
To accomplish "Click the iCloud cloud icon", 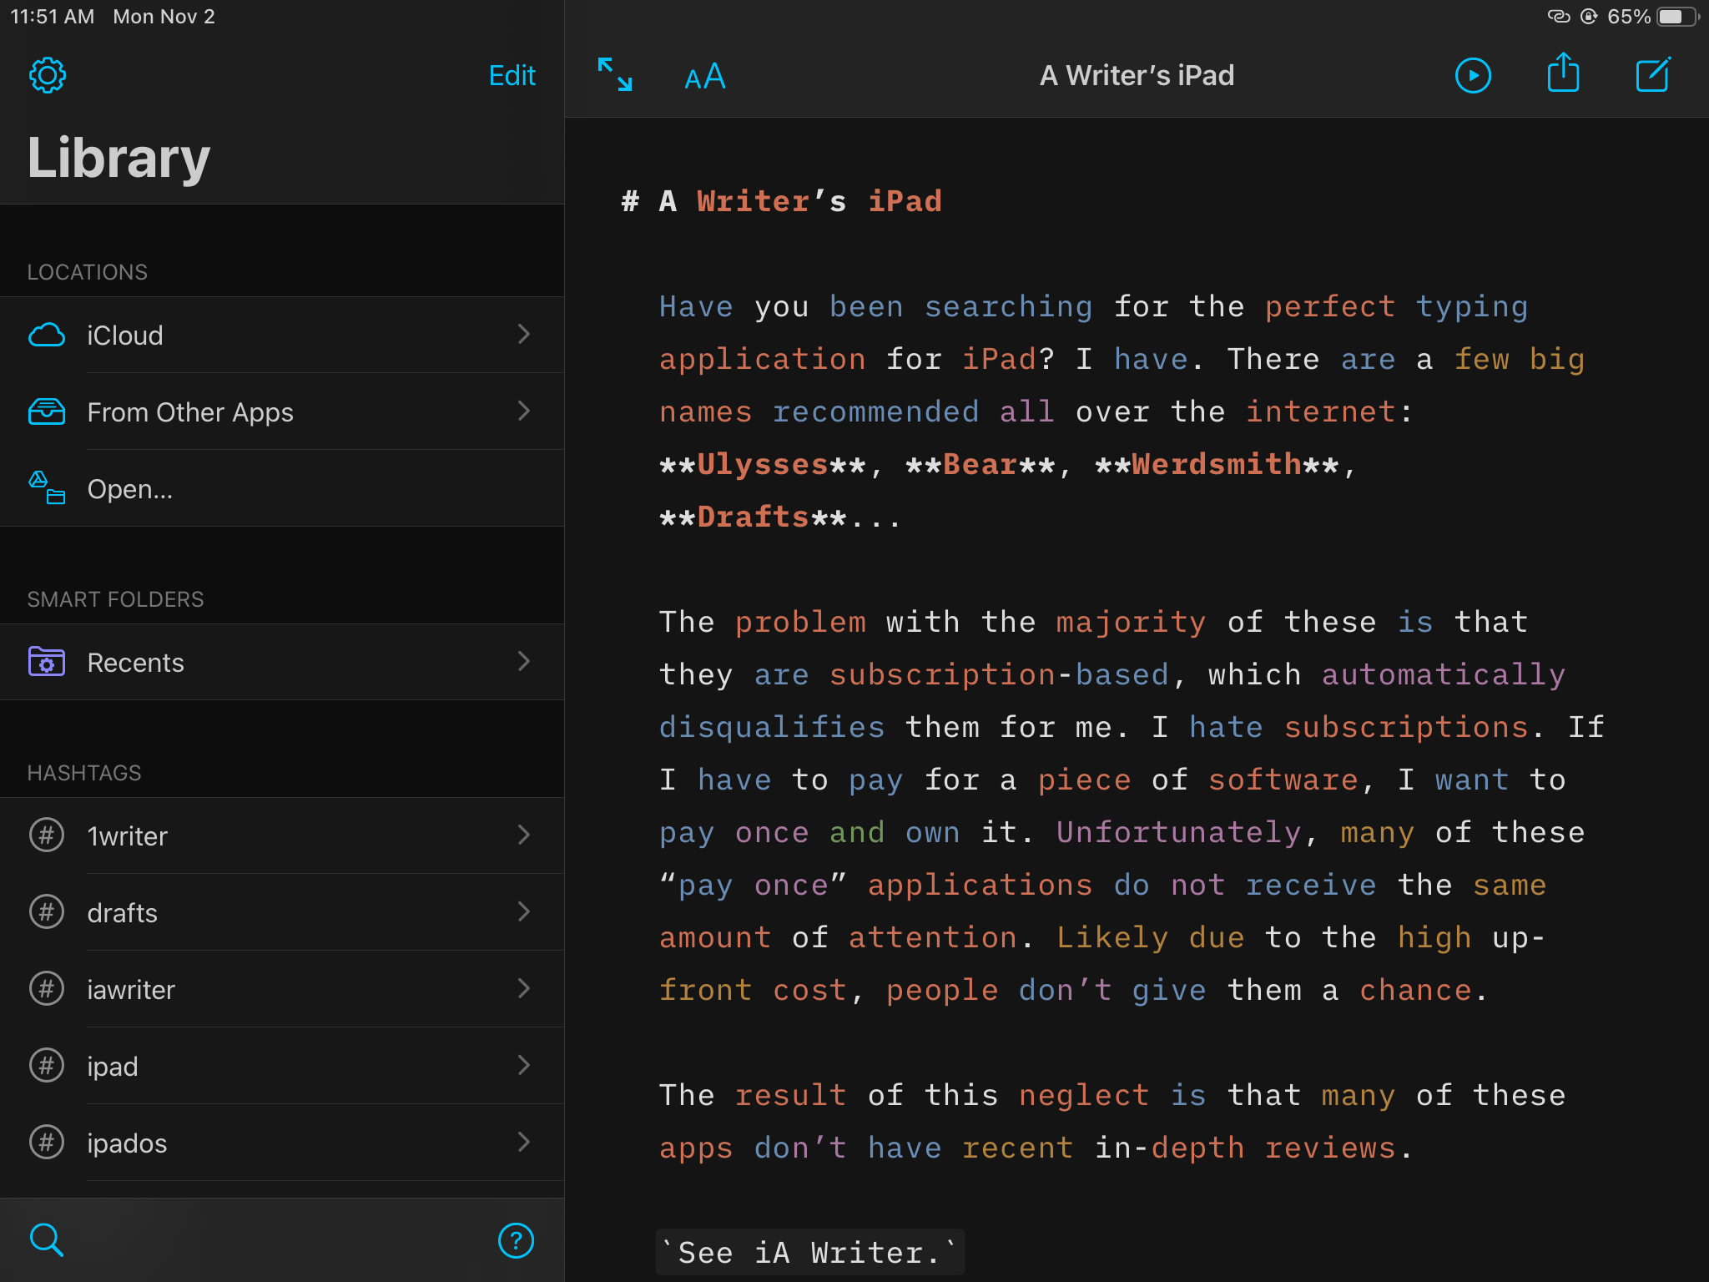I will (x=47, y=335).
